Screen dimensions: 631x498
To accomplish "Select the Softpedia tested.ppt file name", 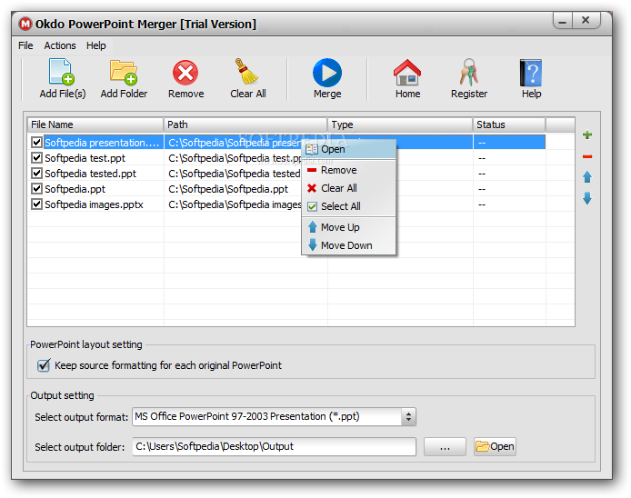I will pyautogui.click(x=91, y=174).
